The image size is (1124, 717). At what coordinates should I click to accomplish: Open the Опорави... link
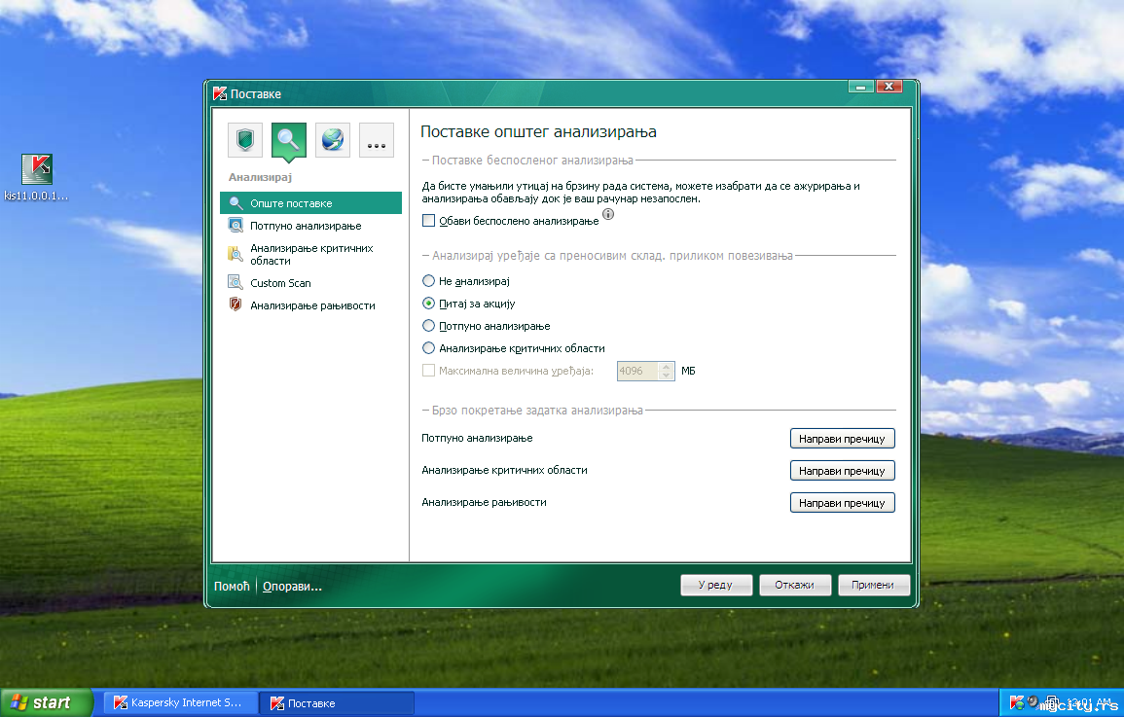pyautogui.click(x=292, y=587)
